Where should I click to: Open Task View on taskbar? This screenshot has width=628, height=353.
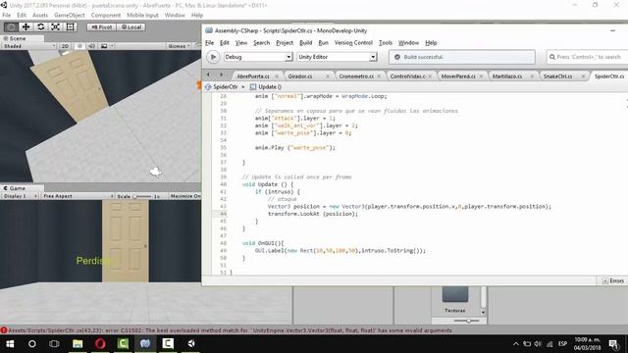(54, 344)
